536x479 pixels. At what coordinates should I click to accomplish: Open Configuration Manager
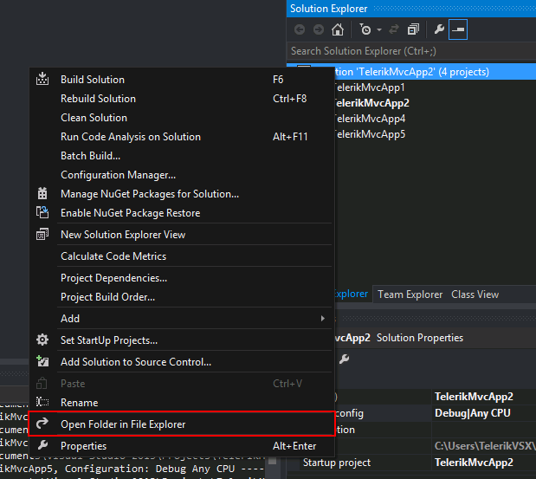tap(182, 175)
